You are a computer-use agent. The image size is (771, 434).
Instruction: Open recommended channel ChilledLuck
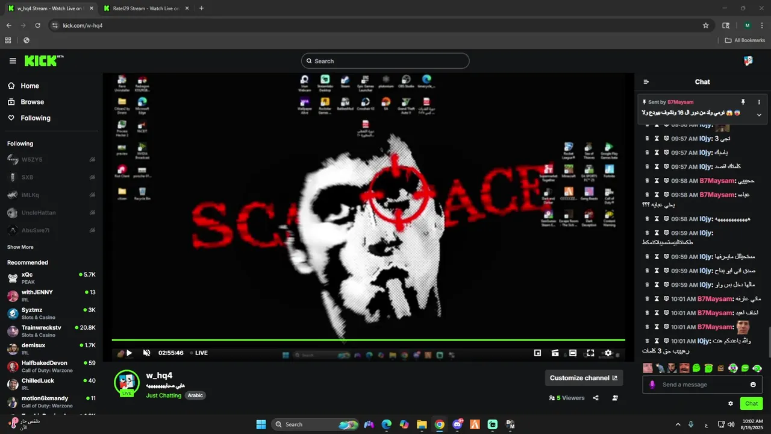pos(51,384)
